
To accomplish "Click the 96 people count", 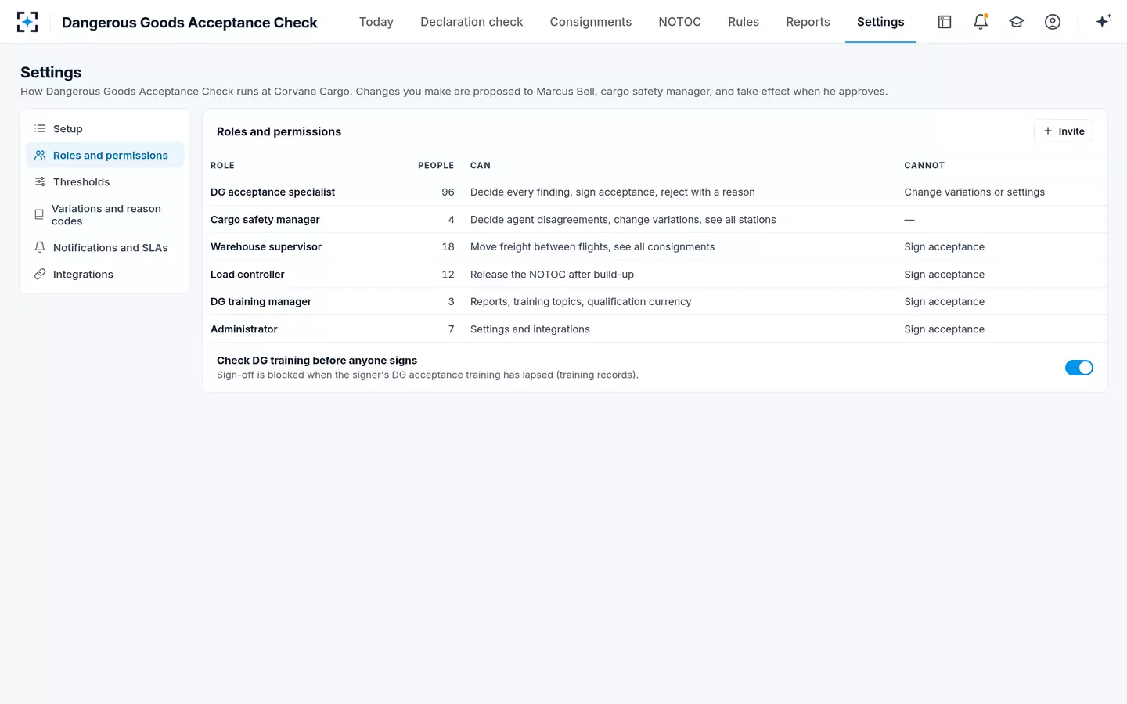I will [448, 192].
